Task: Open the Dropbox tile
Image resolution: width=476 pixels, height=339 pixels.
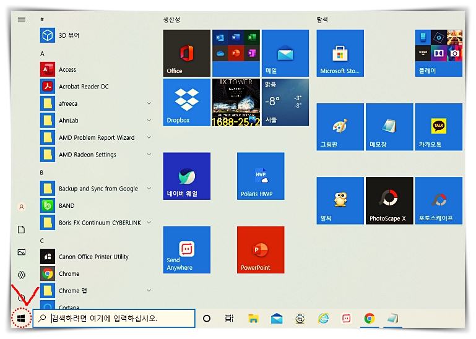Action: (187, 102)
